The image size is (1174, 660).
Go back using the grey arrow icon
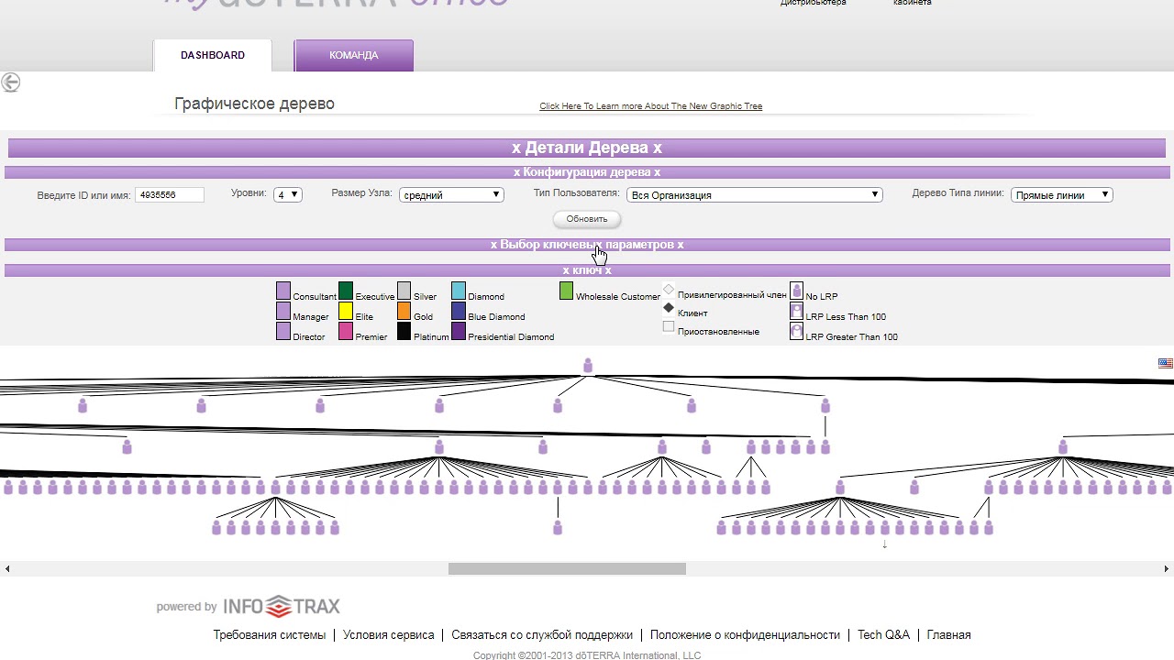click(x=10, y=82)
